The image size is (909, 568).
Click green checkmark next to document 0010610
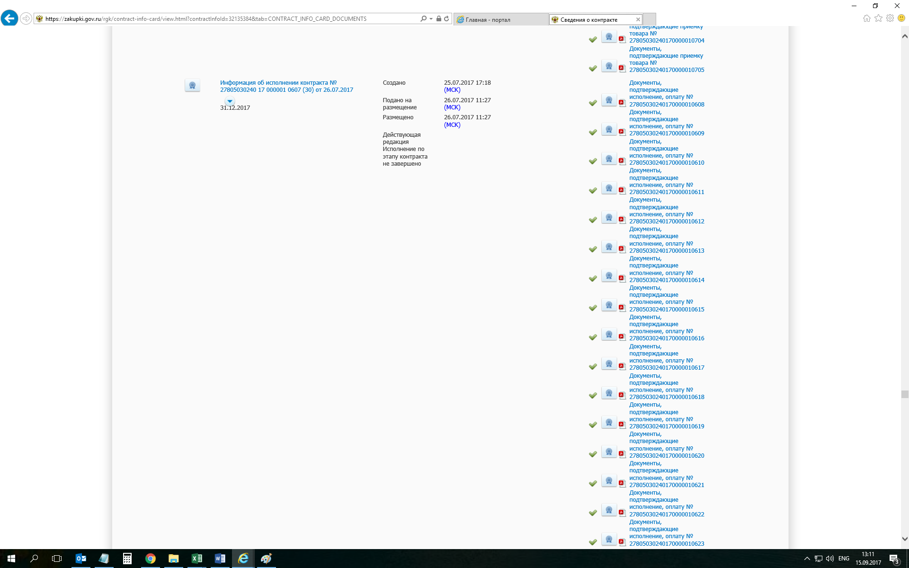593,161
